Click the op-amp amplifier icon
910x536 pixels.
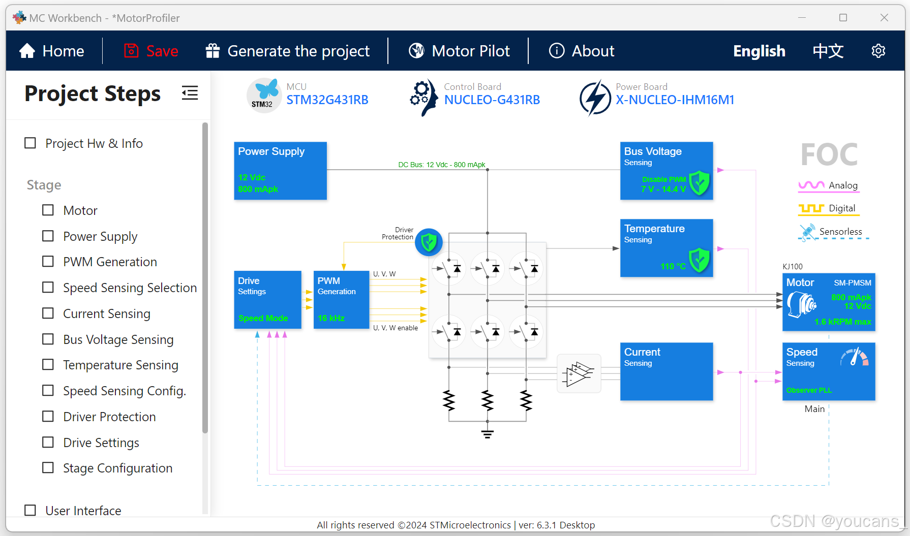point(579,373)
